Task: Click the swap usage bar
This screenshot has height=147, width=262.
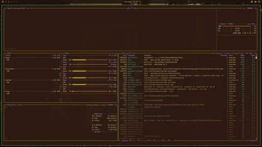Action: coord(90,65)
